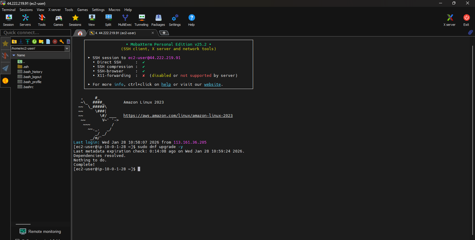Open the paper plane macros side tab
The height and width of the screenshot is (240, 475).
click(x=5, y=68)
